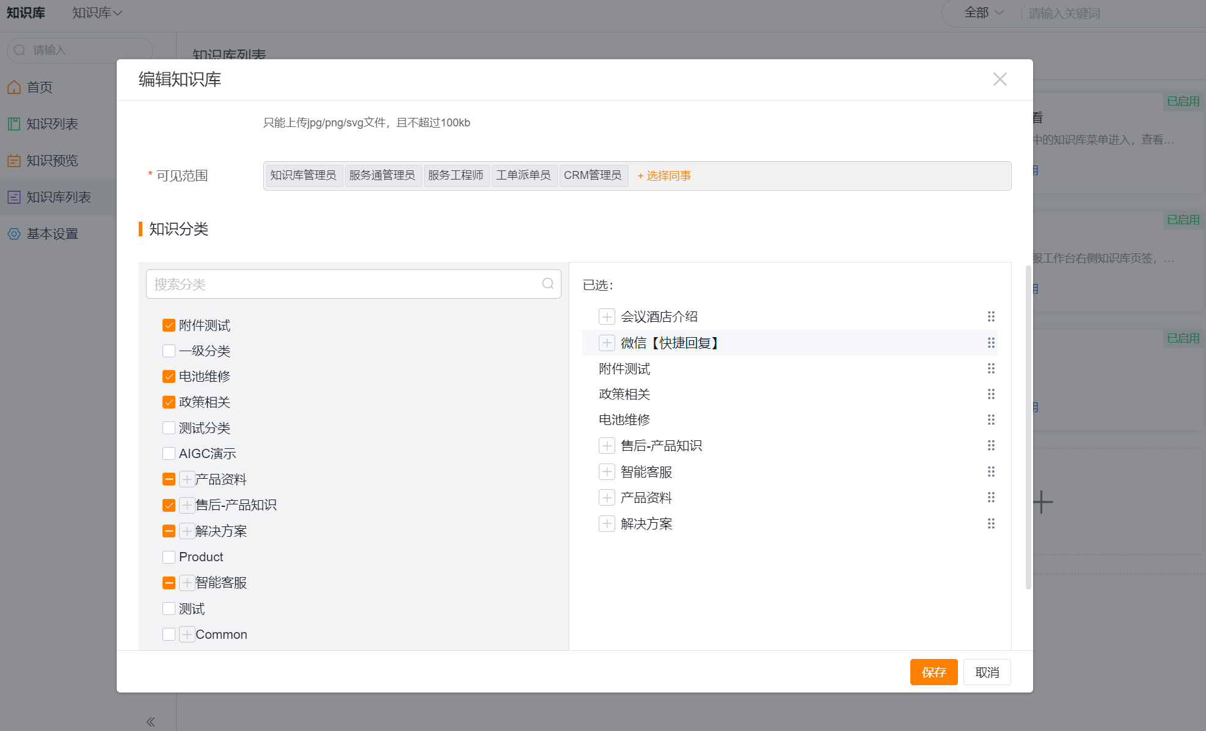Expand the Common category tree node
Image resolution: width=1206 pixels, height=731 pixels.
[187, 635]
